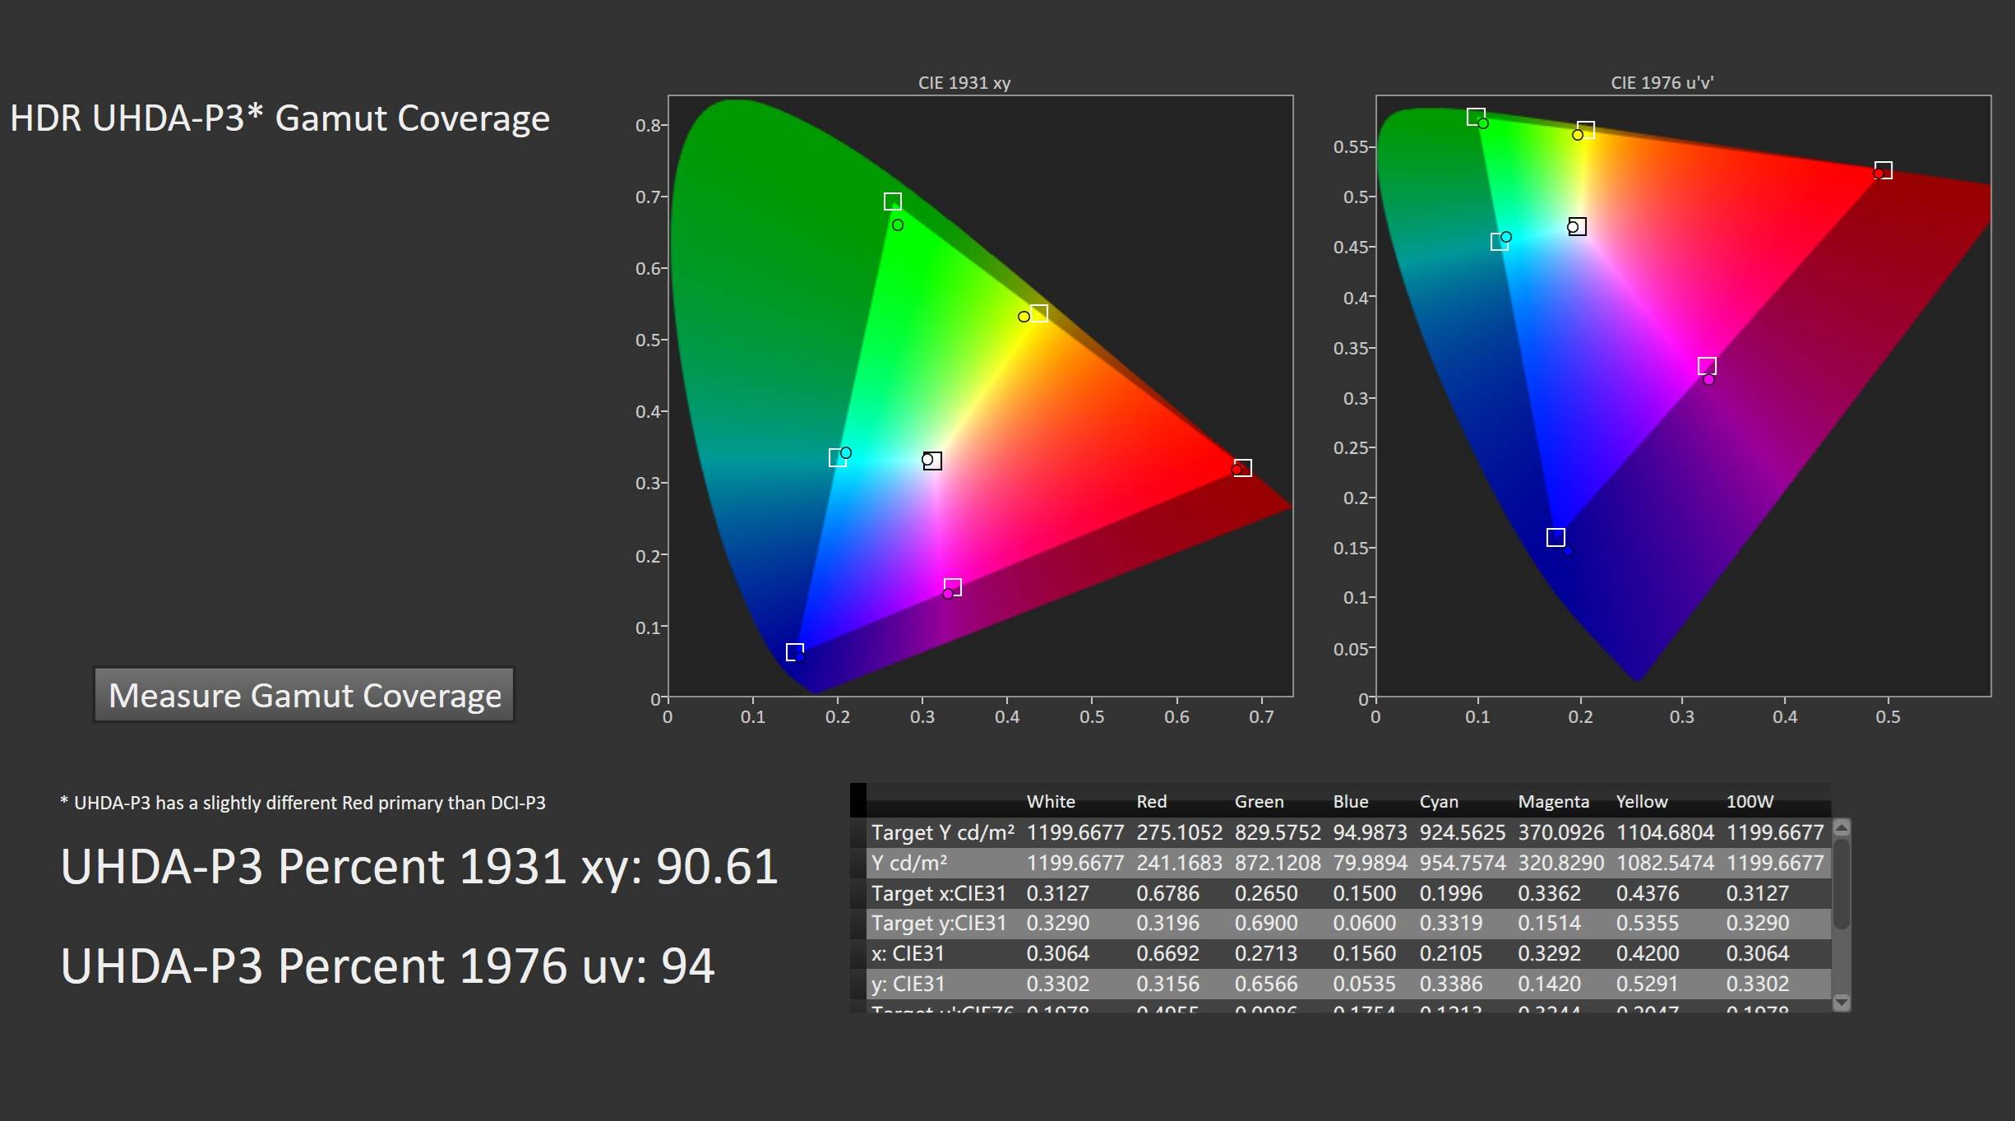Screen dimensions: 2015x1121
Task: Click the Measure Gamut Coverage button
Action: tap(304, 695)
